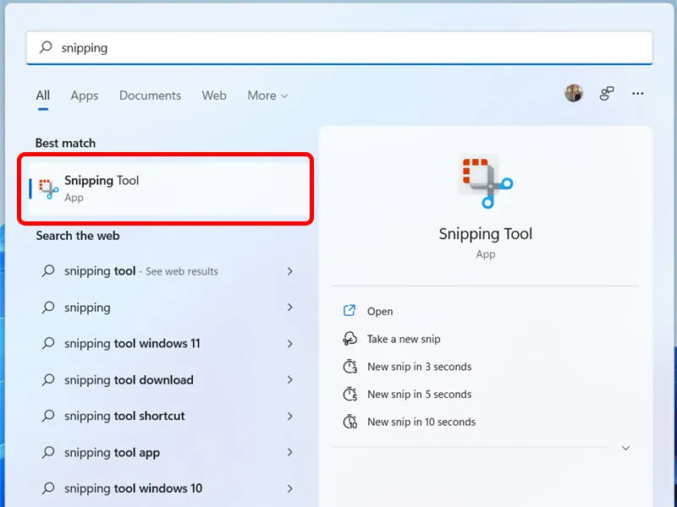677x507 pixels.
Task: Click search icon beside 'snipping tool shortcut'
Action: [x=48, y=416]
